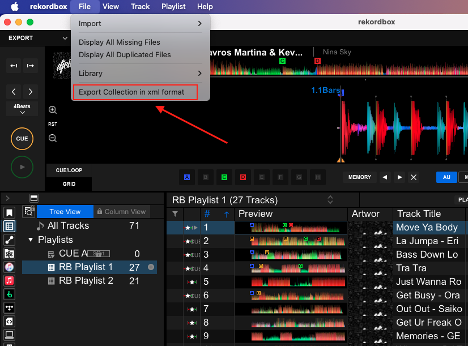This screenshot has height=346, width=468.
Task: Click the track filter funnel icon
Action: (175, 213)
